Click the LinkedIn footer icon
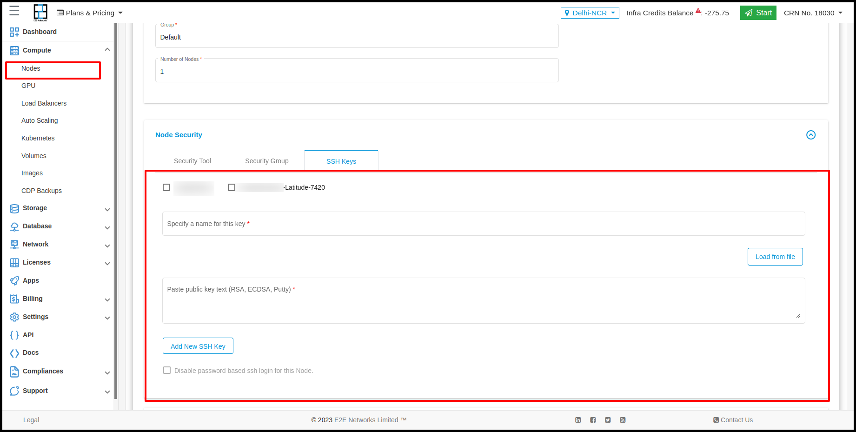This screenshot has height=432, width=856. point(578,420)
